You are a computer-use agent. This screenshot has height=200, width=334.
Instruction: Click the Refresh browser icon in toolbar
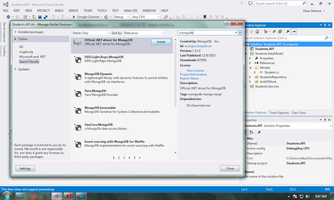[106, 17]
